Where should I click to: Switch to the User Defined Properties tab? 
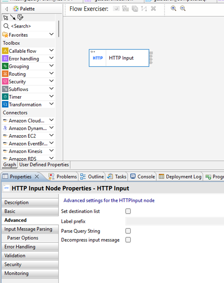44,165
